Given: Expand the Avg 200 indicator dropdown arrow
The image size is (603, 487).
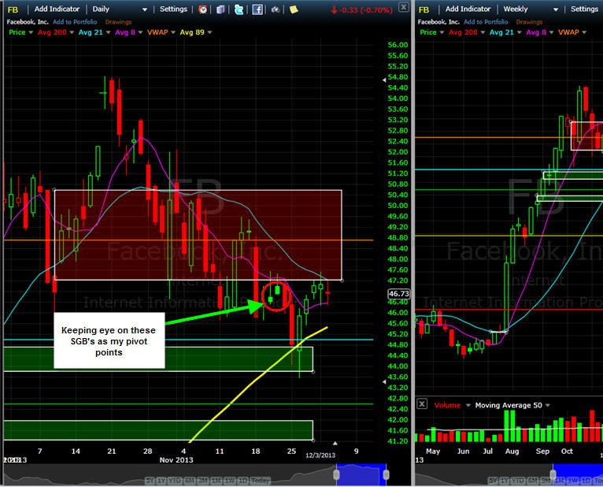Looking at the screenshot, I should [72, 32].
